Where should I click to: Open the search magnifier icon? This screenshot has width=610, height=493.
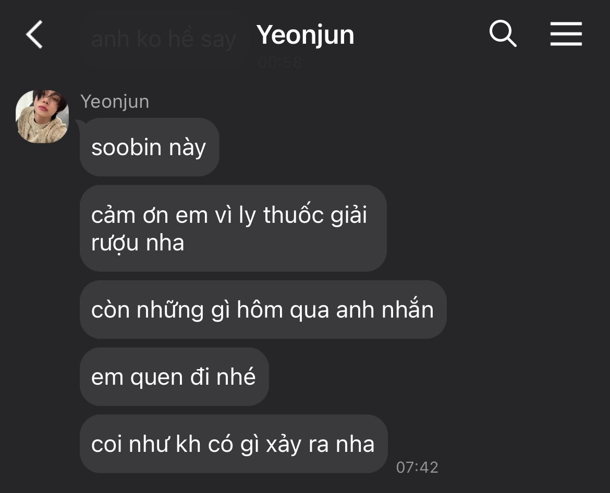coord(503,33)
